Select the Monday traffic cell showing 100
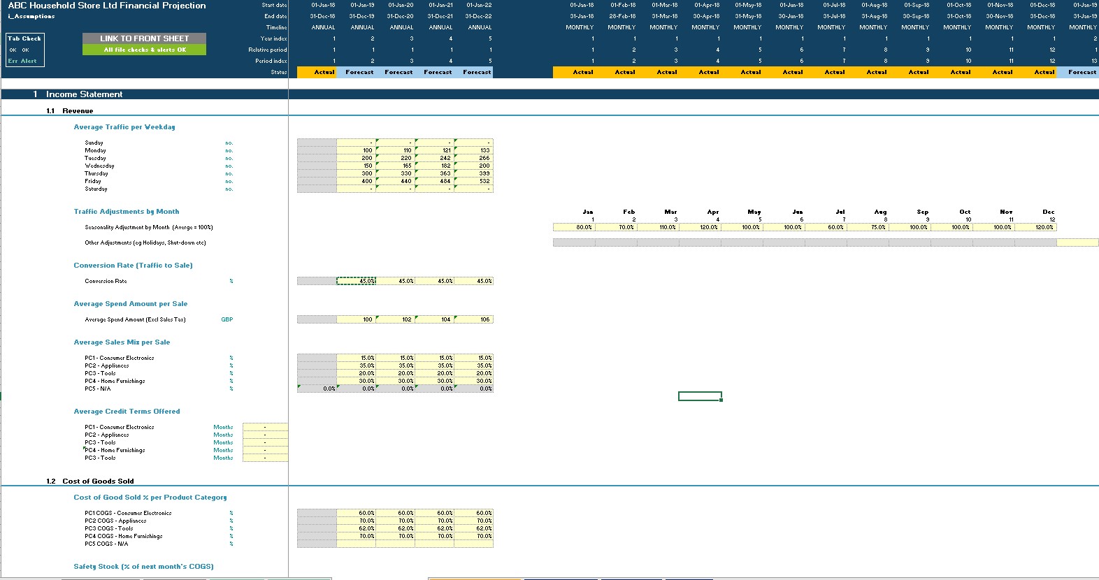Image resolution: width=1099 pixels, height=580 pixels. pos(357,150)
